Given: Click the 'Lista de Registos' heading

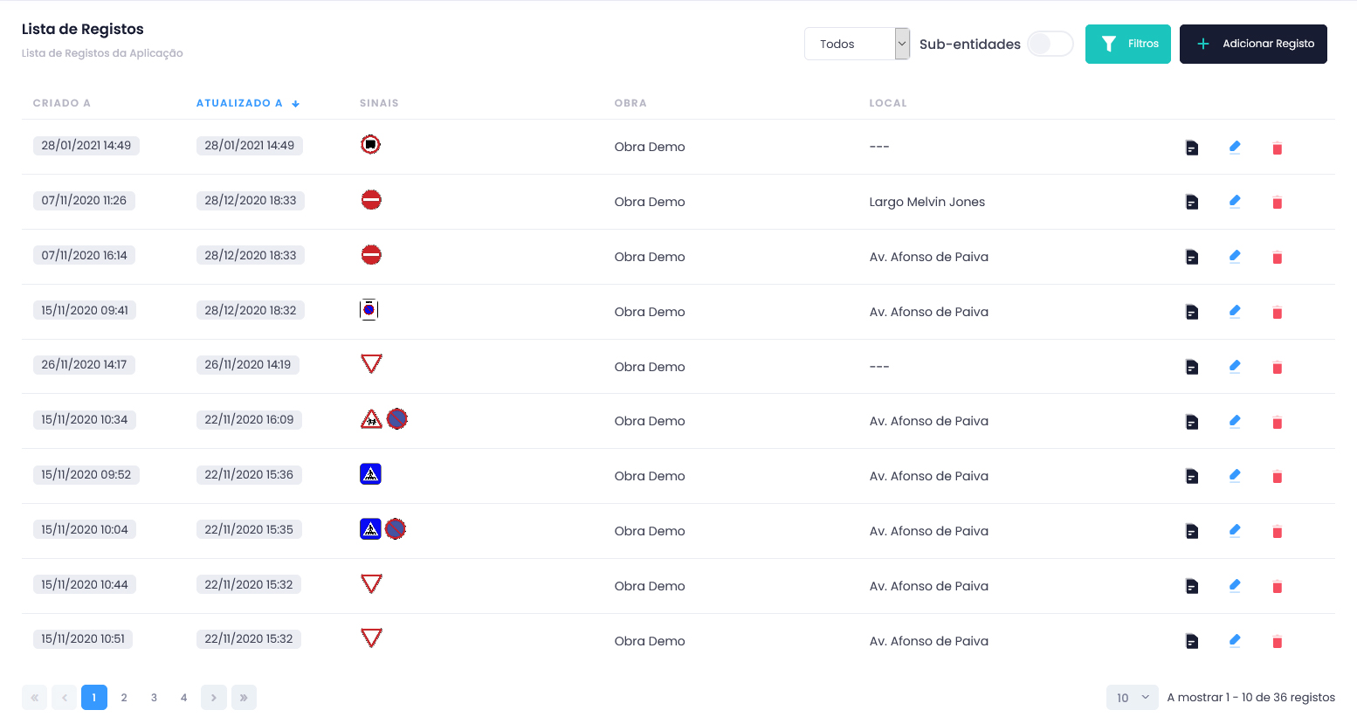Looking at the screenshot, I should (83, 29).
